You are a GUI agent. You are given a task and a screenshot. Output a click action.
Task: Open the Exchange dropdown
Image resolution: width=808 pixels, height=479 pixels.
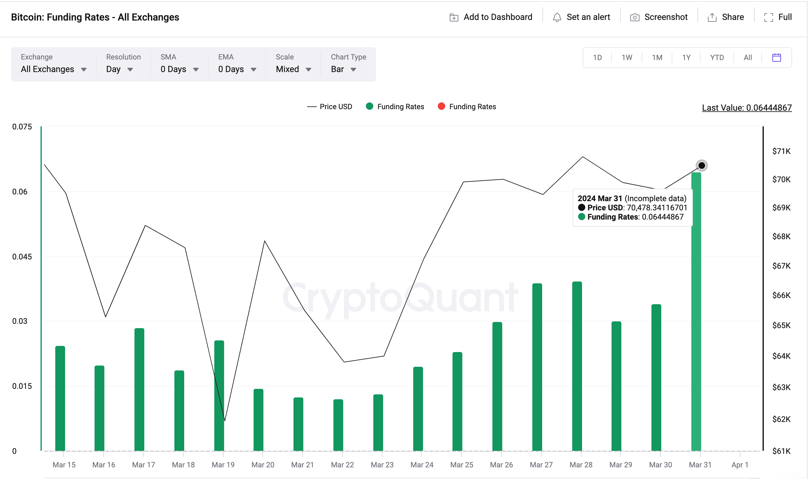[x=53, y=69]
